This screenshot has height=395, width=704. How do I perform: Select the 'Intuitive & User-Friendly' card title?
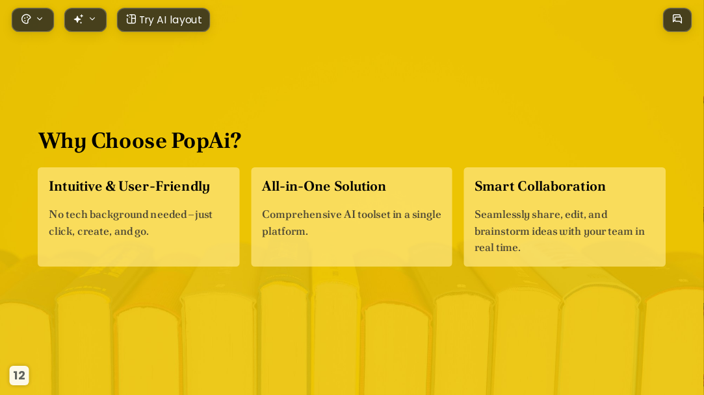[129, 186]
